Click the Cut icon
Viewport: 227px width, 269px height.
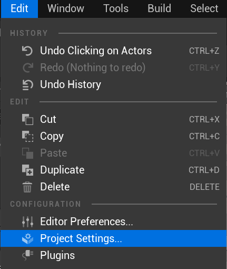(27, 119)
